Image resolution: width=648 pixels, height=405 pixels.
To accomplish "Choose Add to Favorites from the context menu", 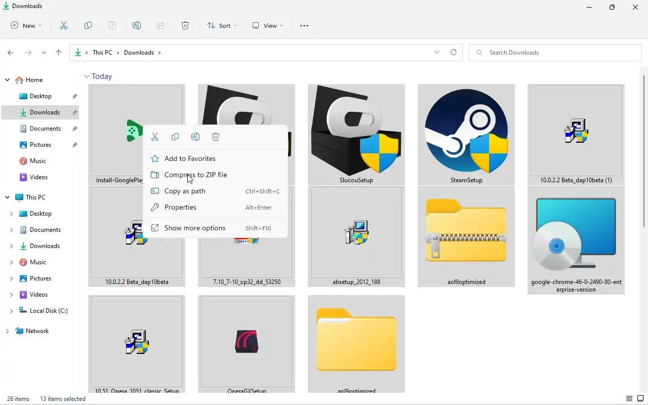I will [216, 158].
